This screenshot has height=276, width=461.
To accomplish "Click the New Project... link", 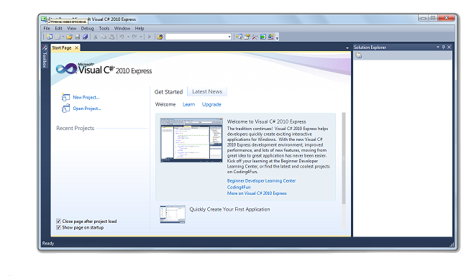I will (86, 97).
